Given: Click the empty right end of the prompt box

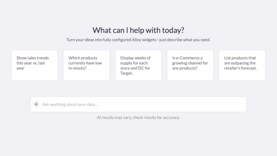Looking at the screenshot, I should point(231,104).
